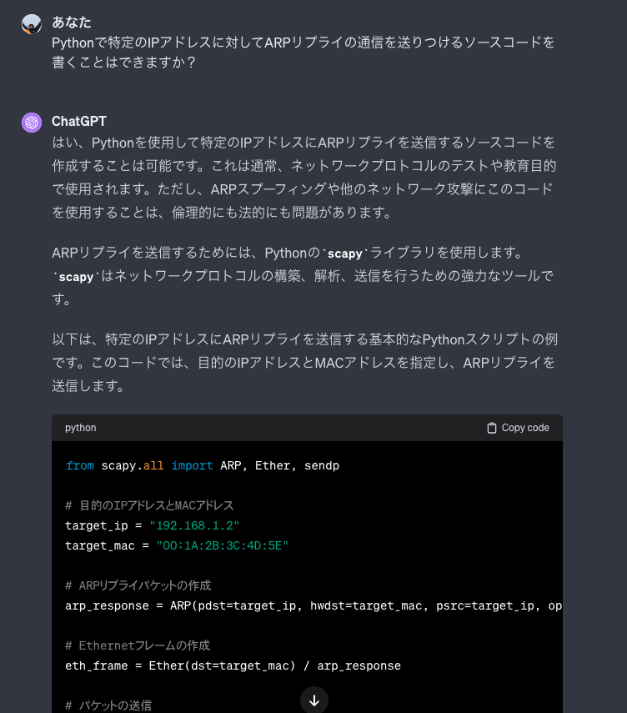Click the clipboard icon beside Copy code
This screenshot has width=627, height=713.
coord(491,428)
